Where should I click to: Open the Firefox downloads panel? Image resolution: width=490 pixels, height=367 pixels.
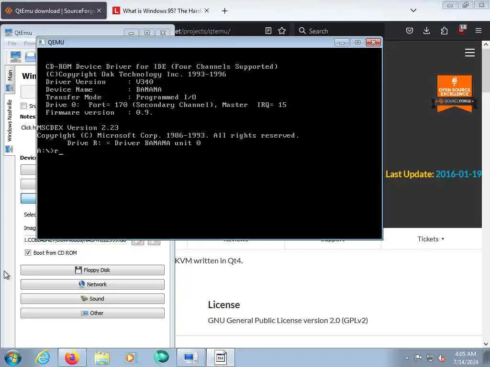pos(426,31)
